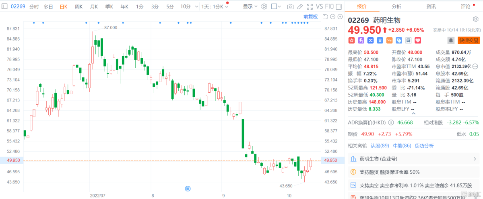Toggle the right sidebar panel icon
This screenshot has width=483, height=199.
click(339, 6)
